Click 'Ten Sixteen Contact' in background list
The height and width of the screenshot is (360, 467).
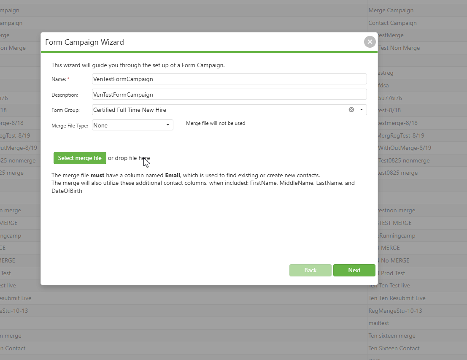tap(394, 348)
